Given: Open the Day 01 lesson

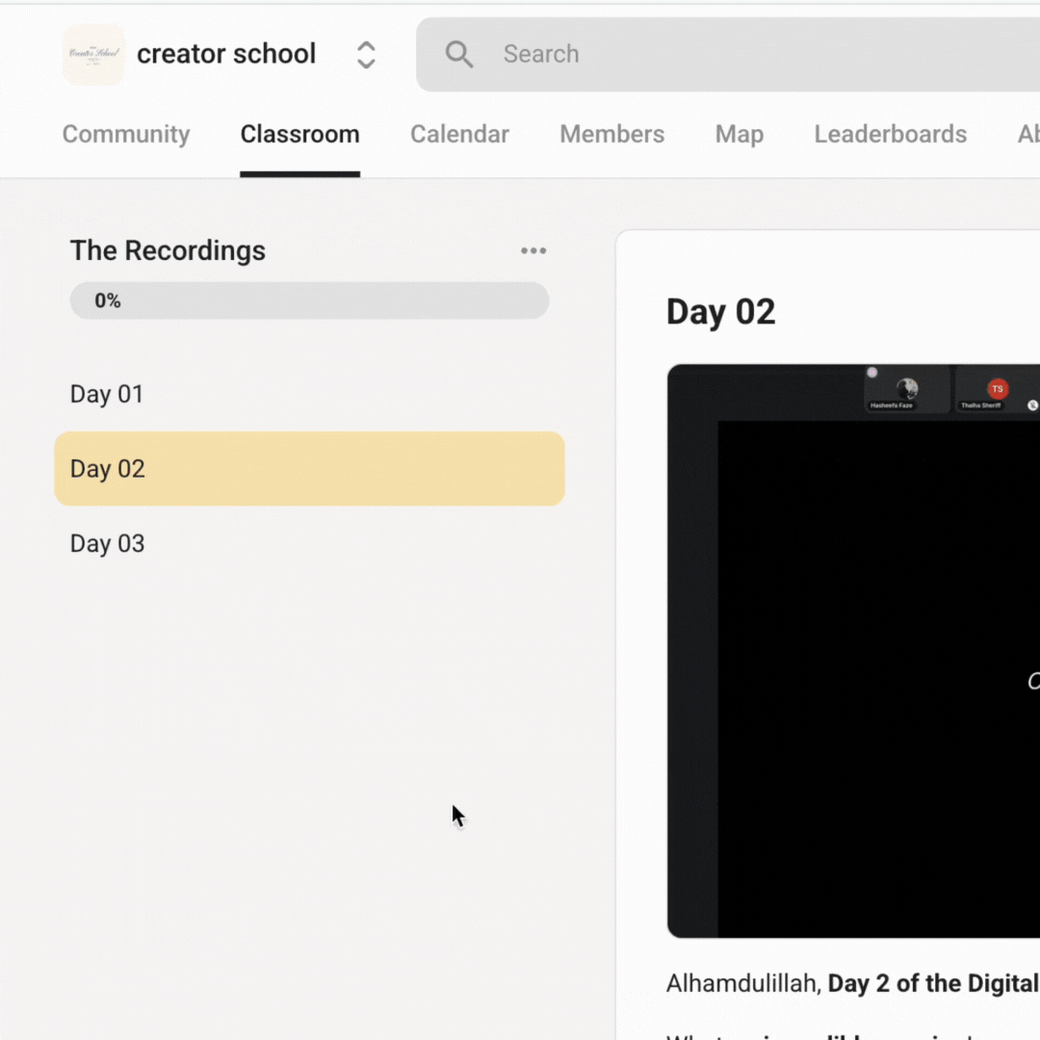Looking at the screenshot, I should click(x=107, y=394).
